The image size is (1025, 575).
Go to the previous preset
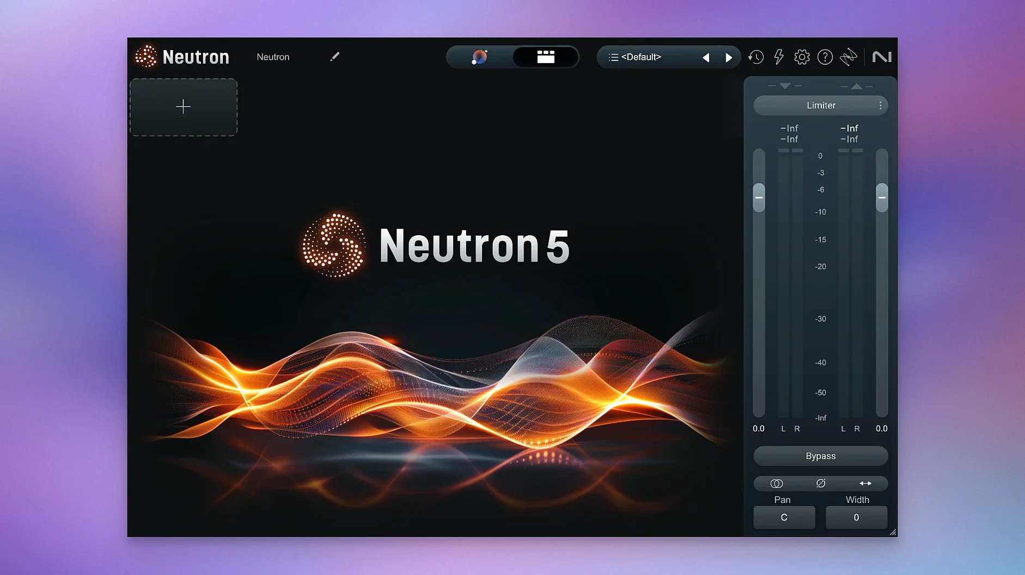click(x=706, y=57)
